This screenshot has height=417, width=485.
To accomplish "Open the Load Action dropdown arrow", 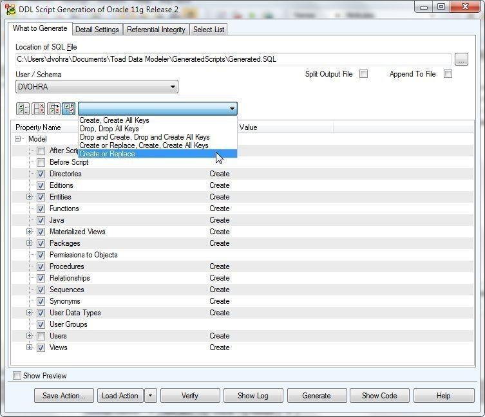I will click(150, 396).
